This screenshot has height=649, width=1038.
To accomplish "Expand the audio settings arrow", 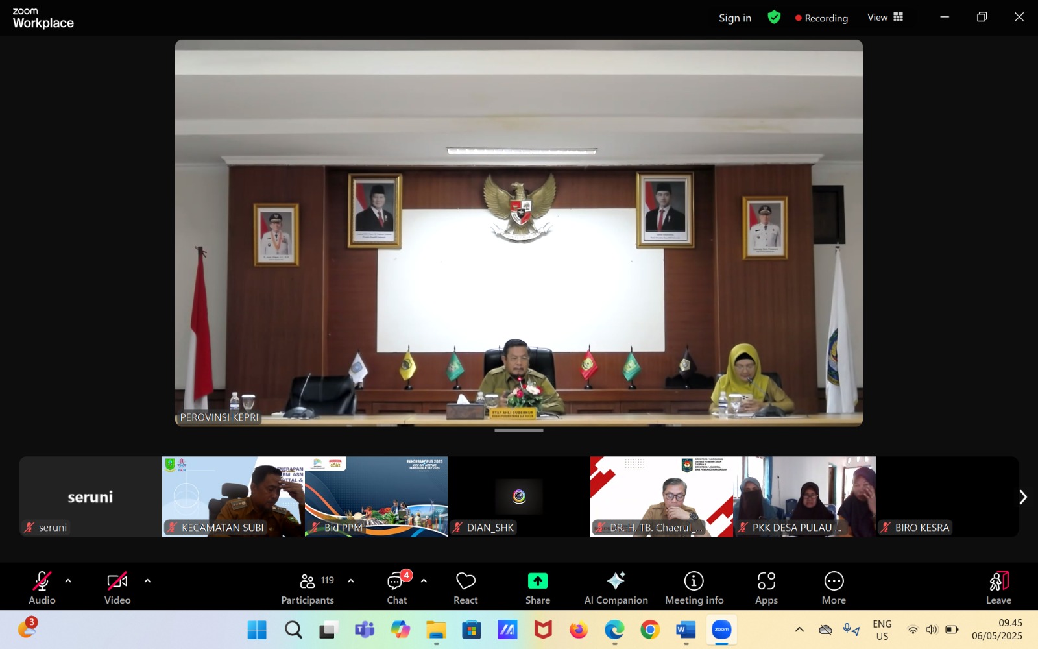I will (68, 581).
